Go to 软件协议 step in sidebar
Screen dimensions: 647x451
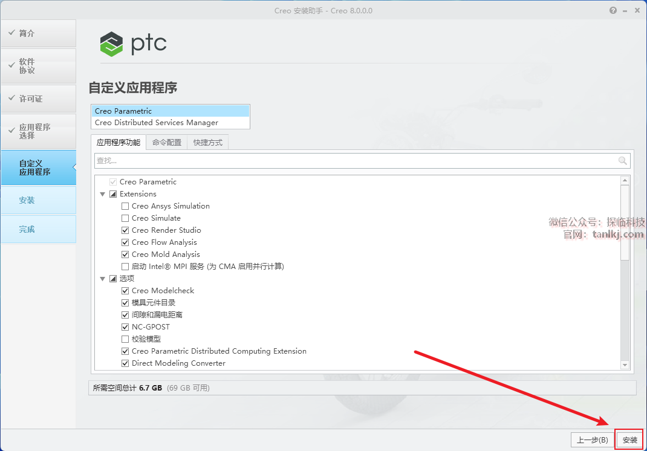click(x=38, y=66)
